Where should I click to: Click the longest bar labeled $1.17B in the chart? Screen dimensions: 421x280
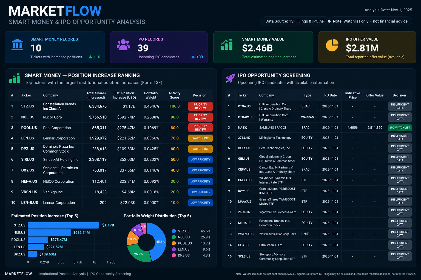tap(63, 225)
